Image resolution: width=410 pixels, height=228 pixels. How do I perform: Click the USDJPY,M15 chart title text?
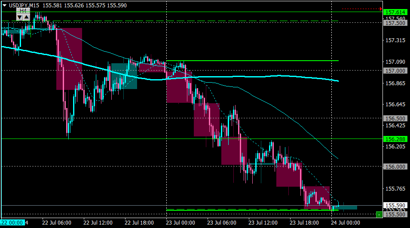coord(24,5)
